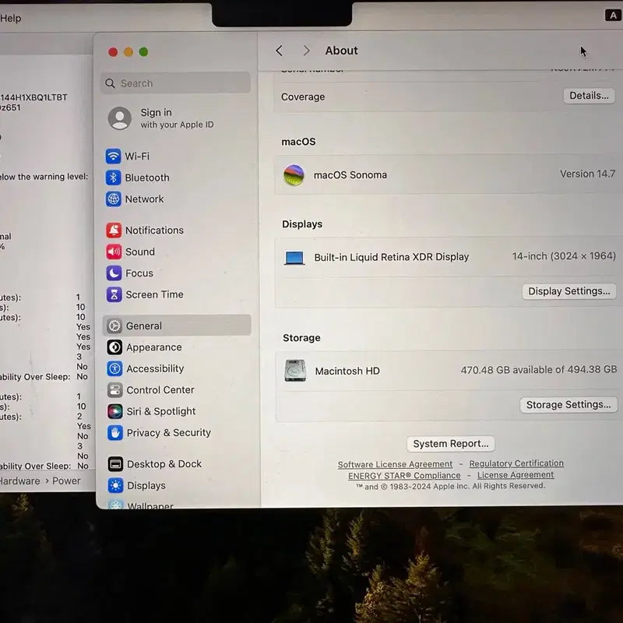Click Power in System Report path bar
Image resolution: width=623 pixels, height=623 pixels.
[x=66, y=480]
